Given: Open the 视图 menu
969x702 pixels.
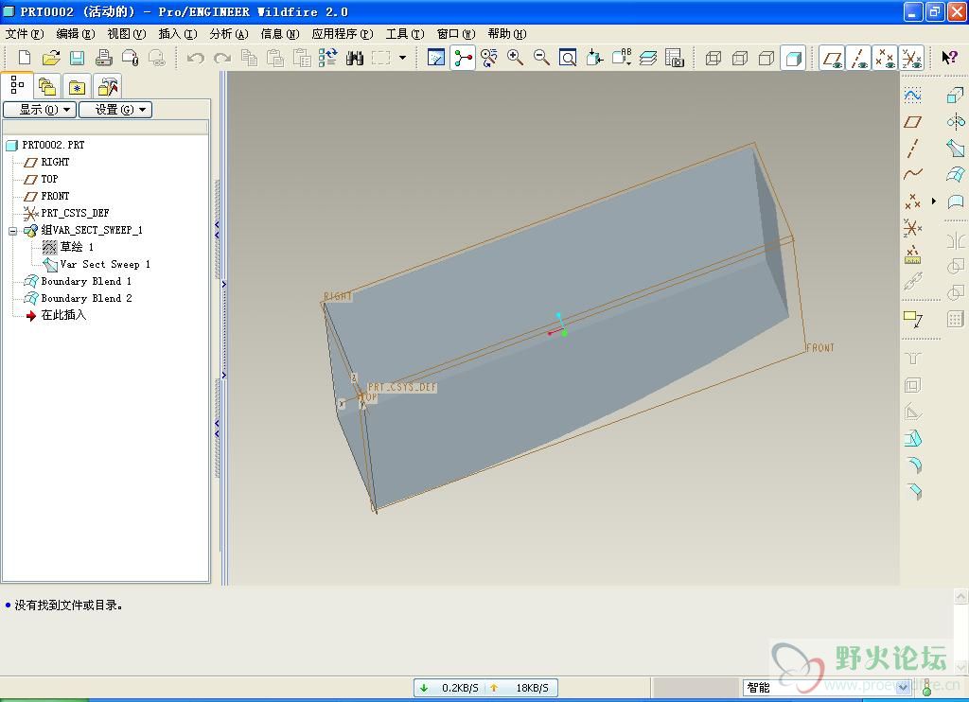Looking at the screenshot, I should pos(127,34).
